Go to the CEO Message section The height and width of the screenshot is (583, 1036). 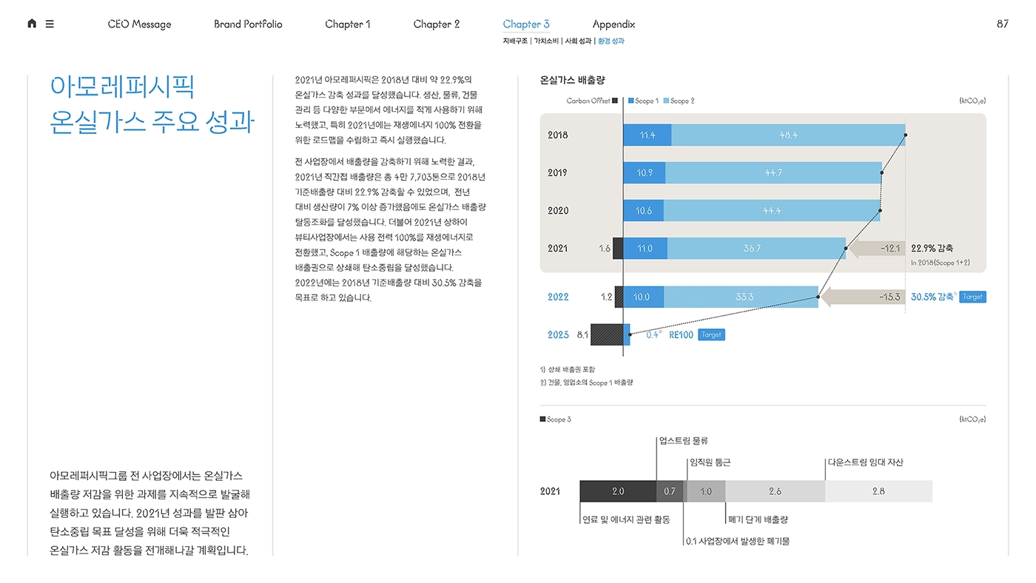pyautogui.click(x=139, y=24)
